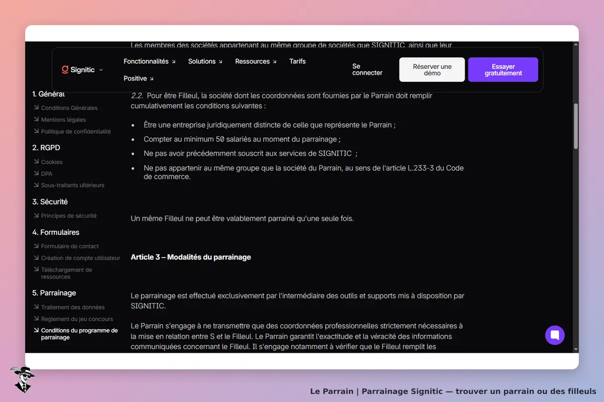Click Essayer gratuitement button
Viewport: 604px width, 402px height.
[x=503, y=69]
